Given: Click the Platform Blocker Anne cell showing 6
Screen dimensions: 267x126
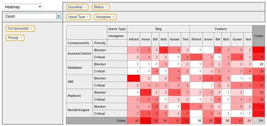Looking at the screenshot, I should [146, 92].
